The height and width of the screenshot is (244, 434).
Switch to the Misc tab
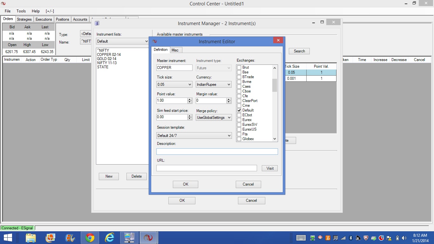tap(175, 50)
